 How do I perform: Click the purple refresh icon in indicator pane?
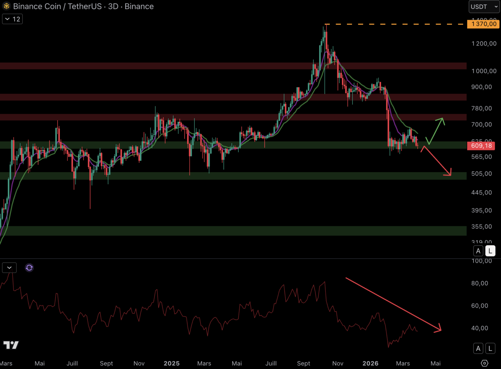[x=29, y=268]
